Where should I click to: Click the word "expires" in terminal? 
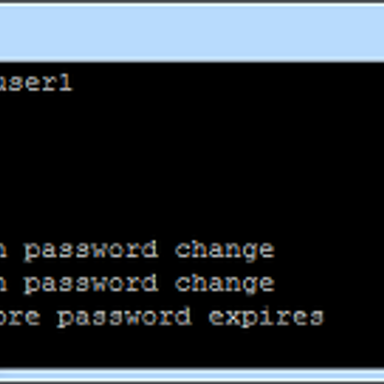tap(266, 317)
